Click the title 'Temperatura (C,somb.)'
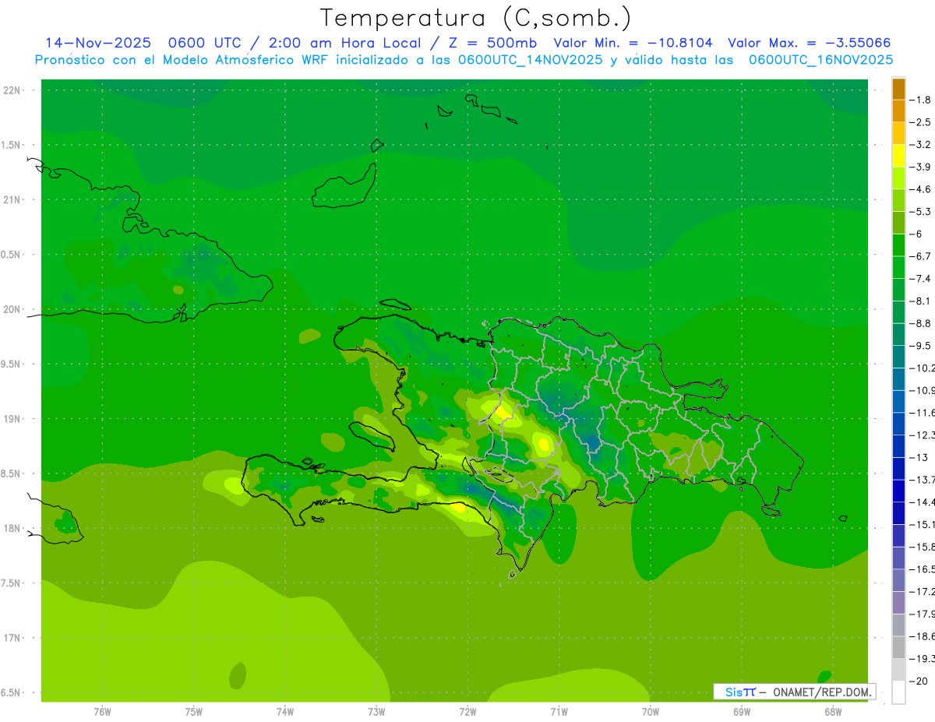 click(x=476, y=17)
